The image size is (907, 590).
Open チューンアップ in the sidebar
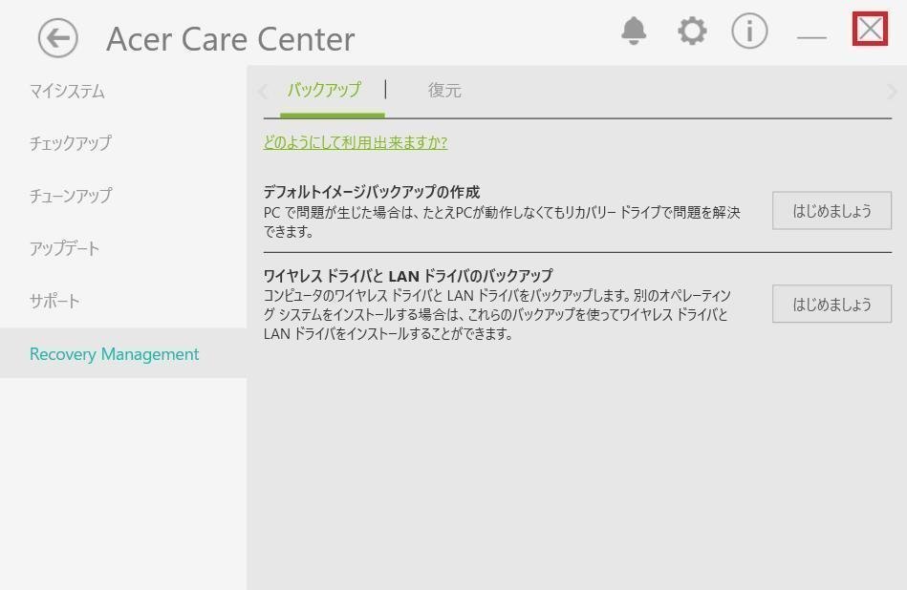coord(71,196)
